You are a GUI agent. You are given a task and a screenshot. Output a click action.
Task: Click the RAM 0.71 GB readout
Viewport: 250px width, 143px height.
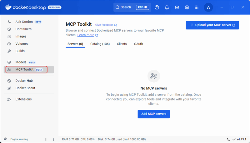tap(71, 139)
